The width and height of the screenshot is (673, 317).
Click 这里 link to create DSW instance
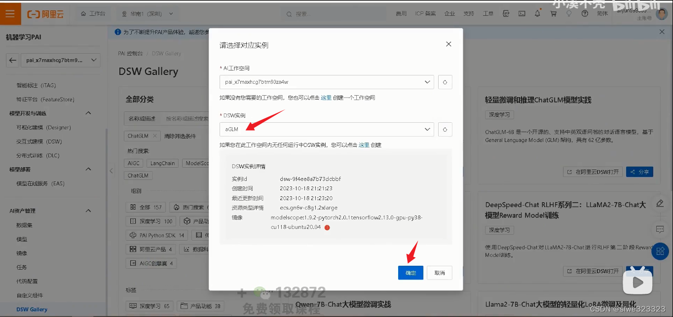click(364, 145)
